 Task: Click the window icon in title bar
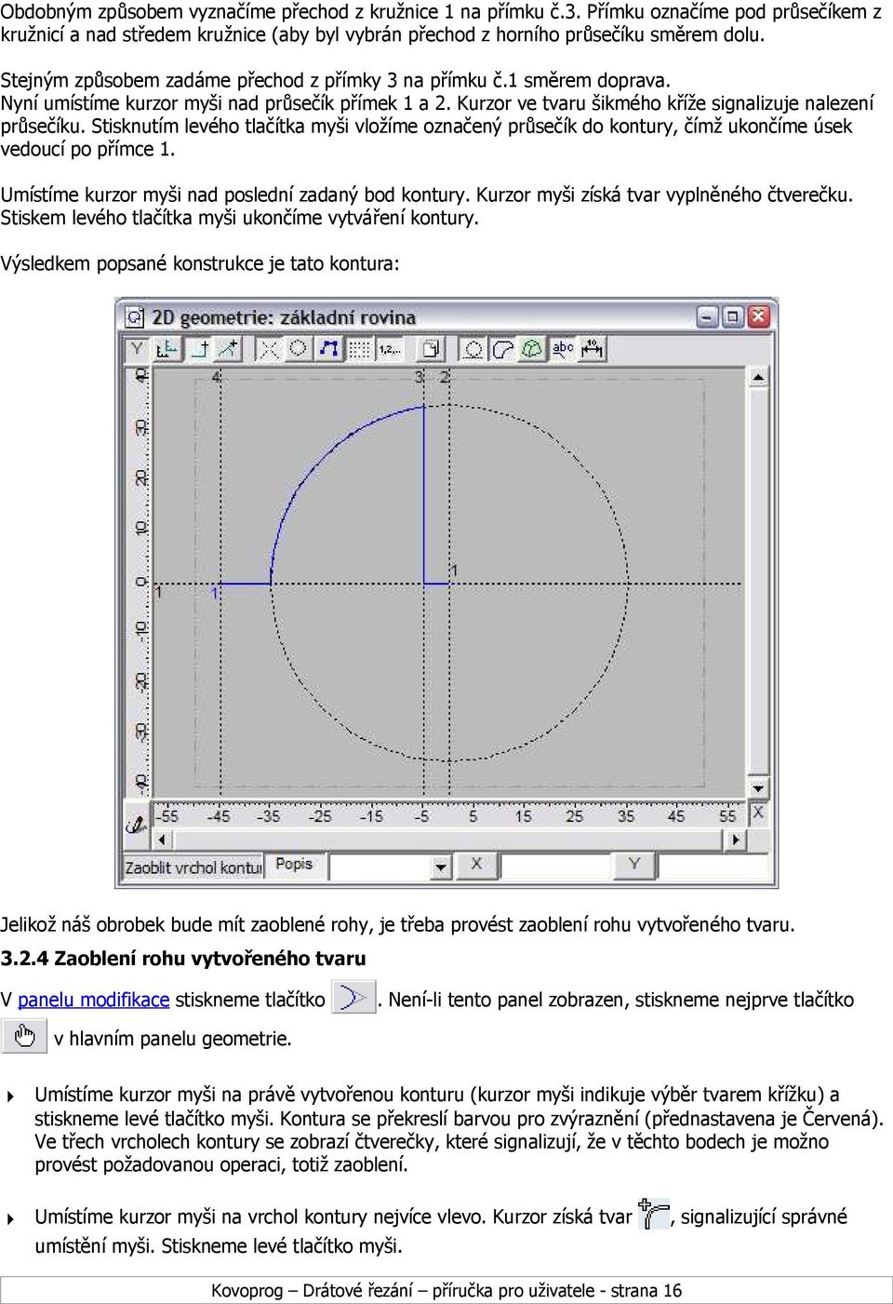tap(135, 317)
